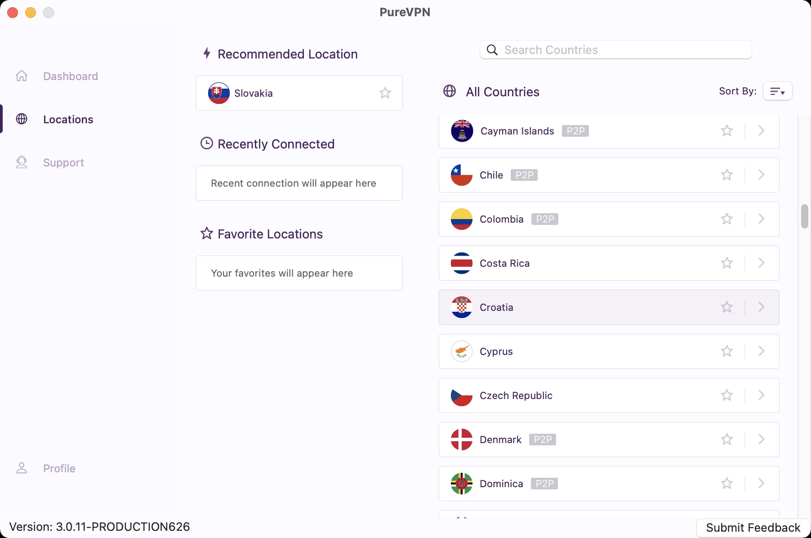Screen dimensions: 811x538
Task: Click the Submit Feedback button
Action: [x=753, y=528]
